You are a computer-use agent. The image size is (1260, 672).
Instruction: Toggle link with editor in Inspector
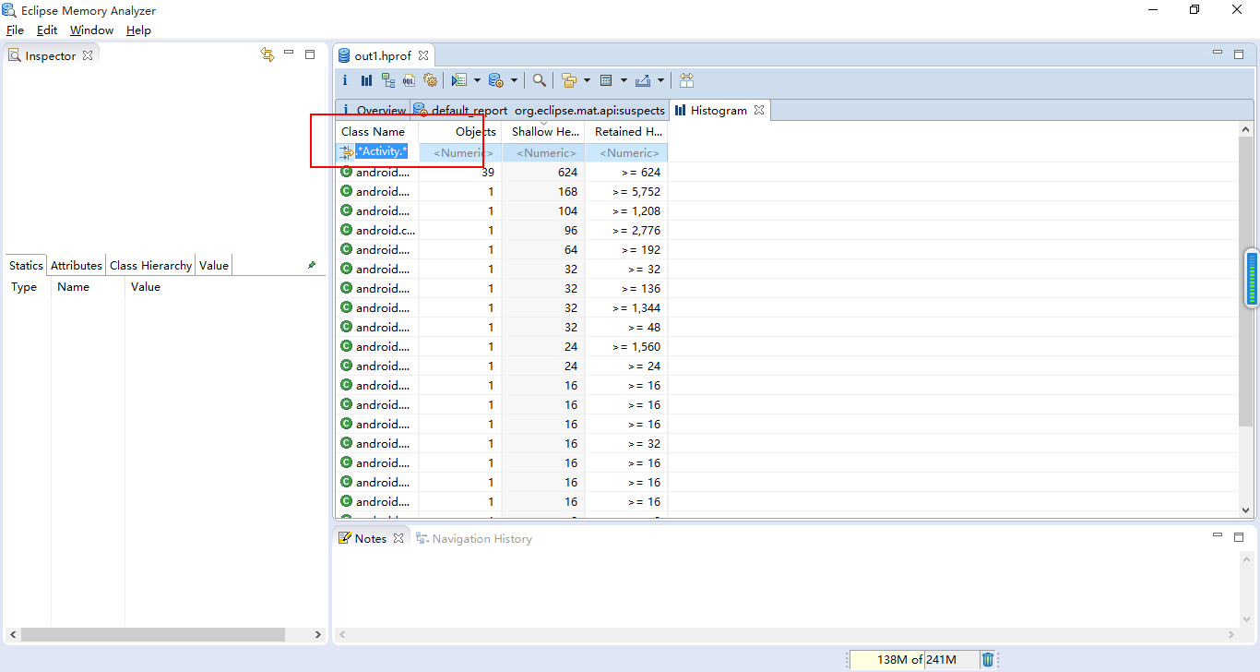click(267, 55)
